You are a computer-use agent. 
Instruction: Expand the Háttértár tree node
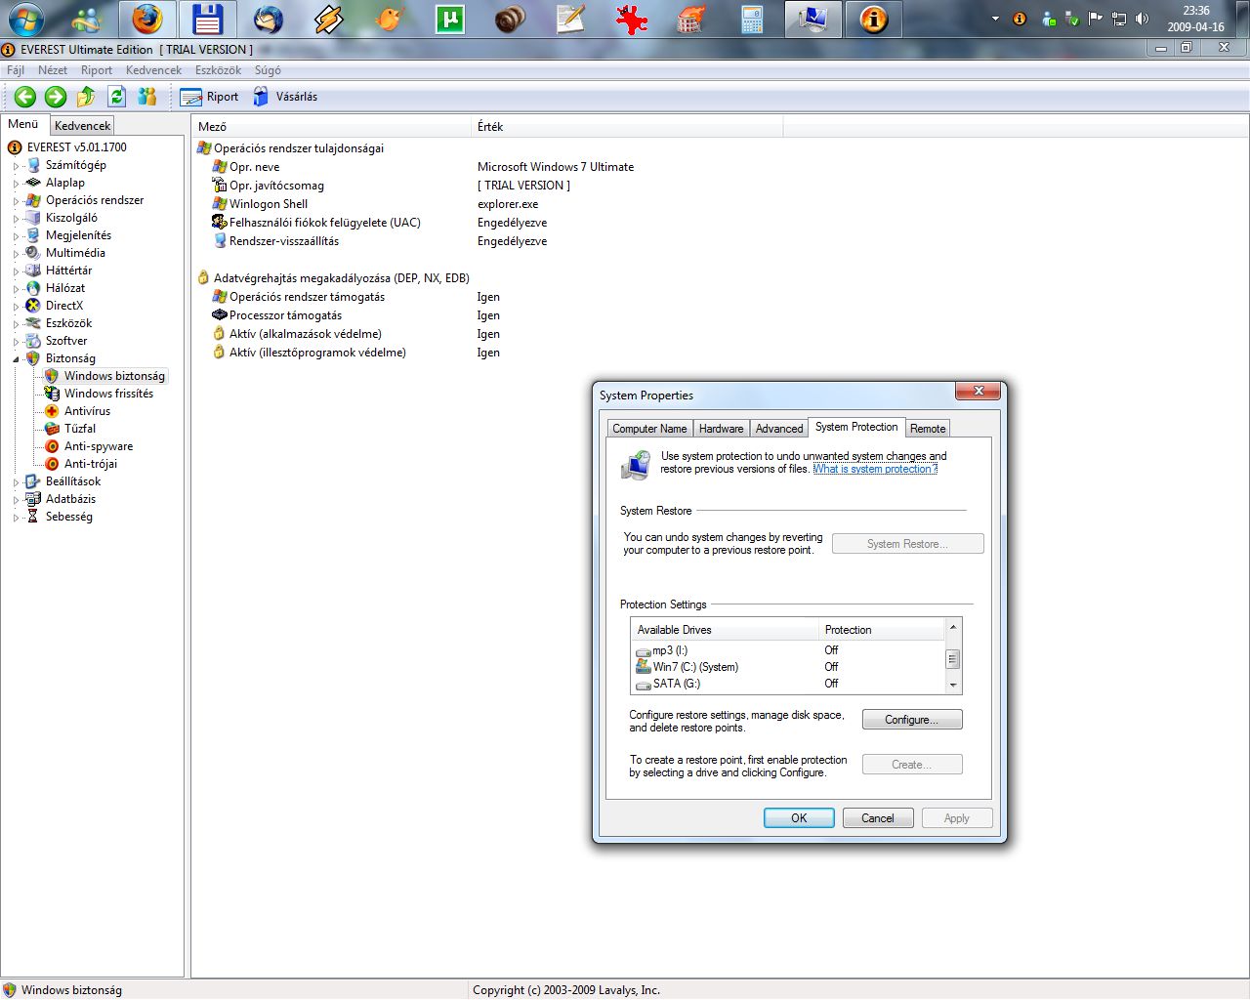click(x=16, y=271)
